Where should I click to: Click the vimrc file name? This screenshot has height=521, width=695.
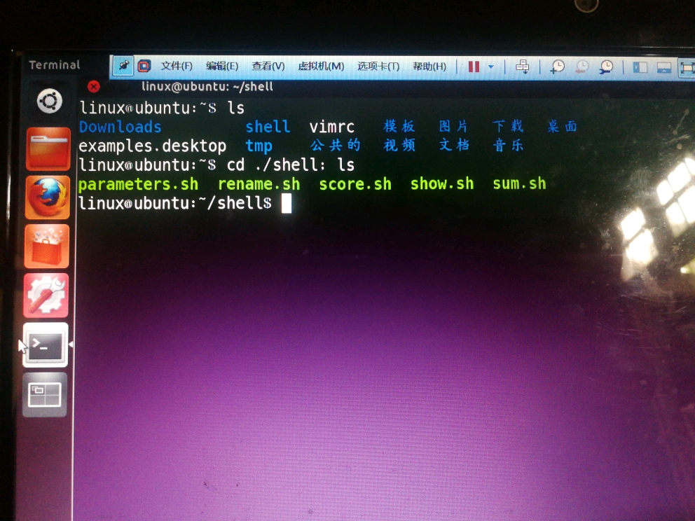(331, 127)
